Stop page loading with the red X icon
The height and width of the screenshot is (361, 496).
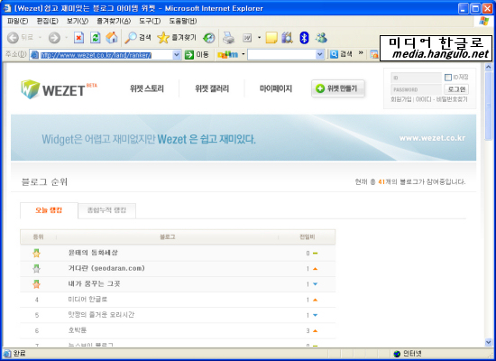(78, 38)
